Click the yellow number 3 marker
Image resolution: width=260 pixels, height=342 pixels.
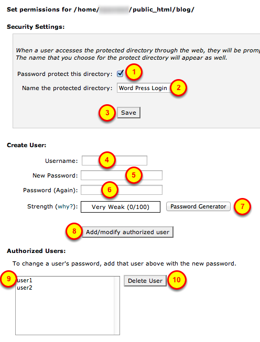[107, 113]
